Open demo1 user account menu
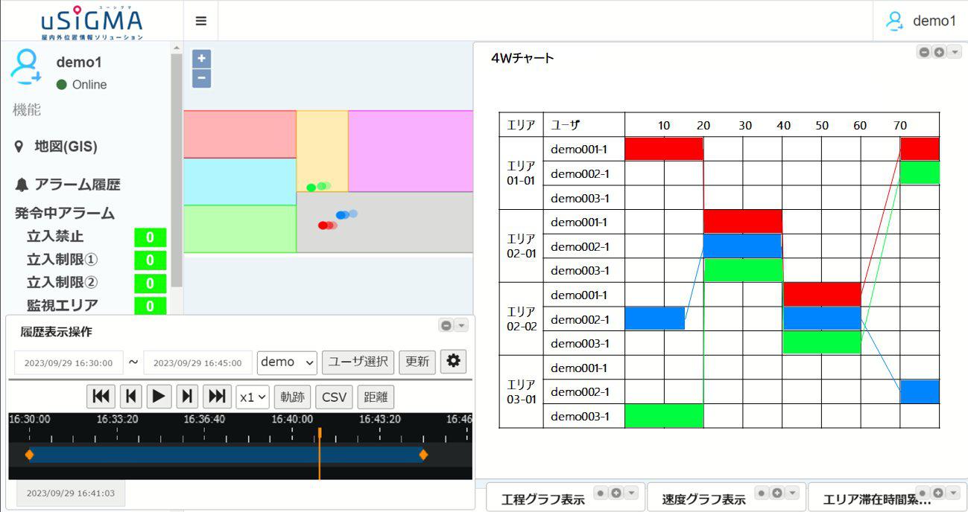 920,21
